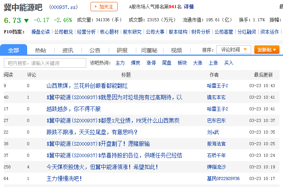Open 财务分析 F10 link
283x187 pixels.
[201, 32]
